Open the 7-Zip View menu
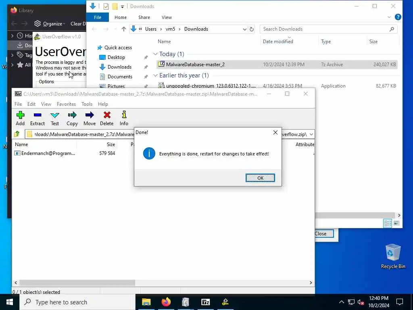Viewport: 413px width, 310px height. (x=46, y=104)
